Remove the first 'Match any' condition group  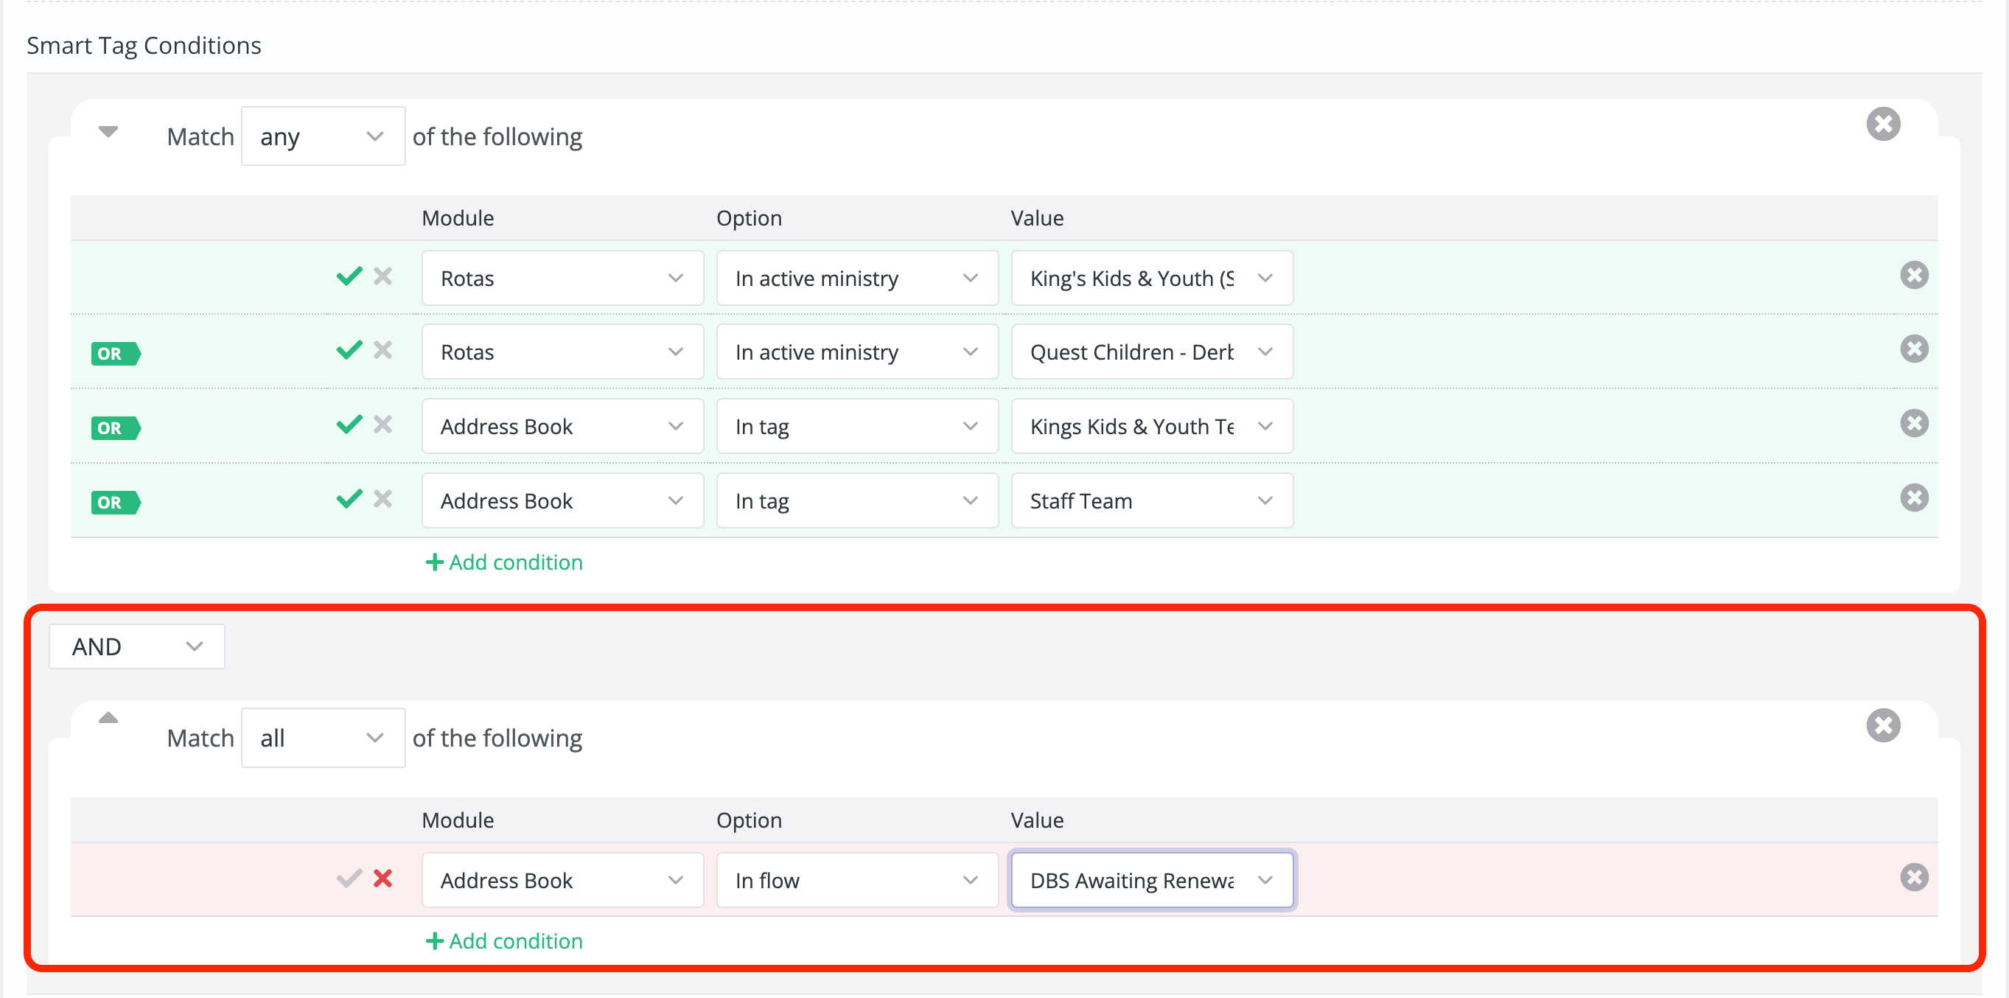pos(1883,124)
